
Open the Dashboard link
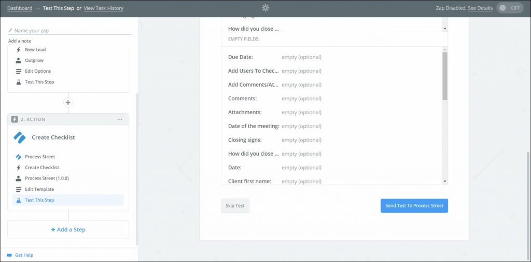click(20, 8)
